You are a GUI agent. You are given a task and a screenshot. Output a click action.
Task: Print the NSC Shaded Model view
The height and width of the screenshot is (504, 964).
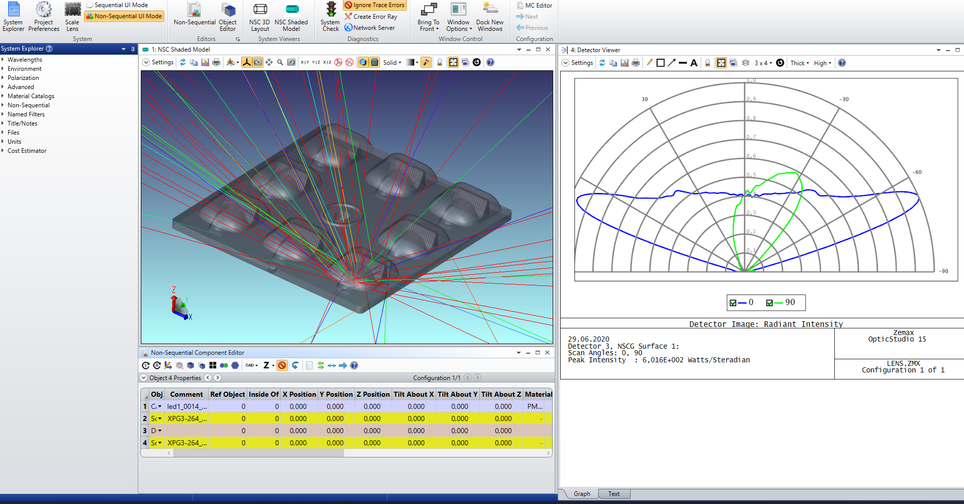coord(216,62)
